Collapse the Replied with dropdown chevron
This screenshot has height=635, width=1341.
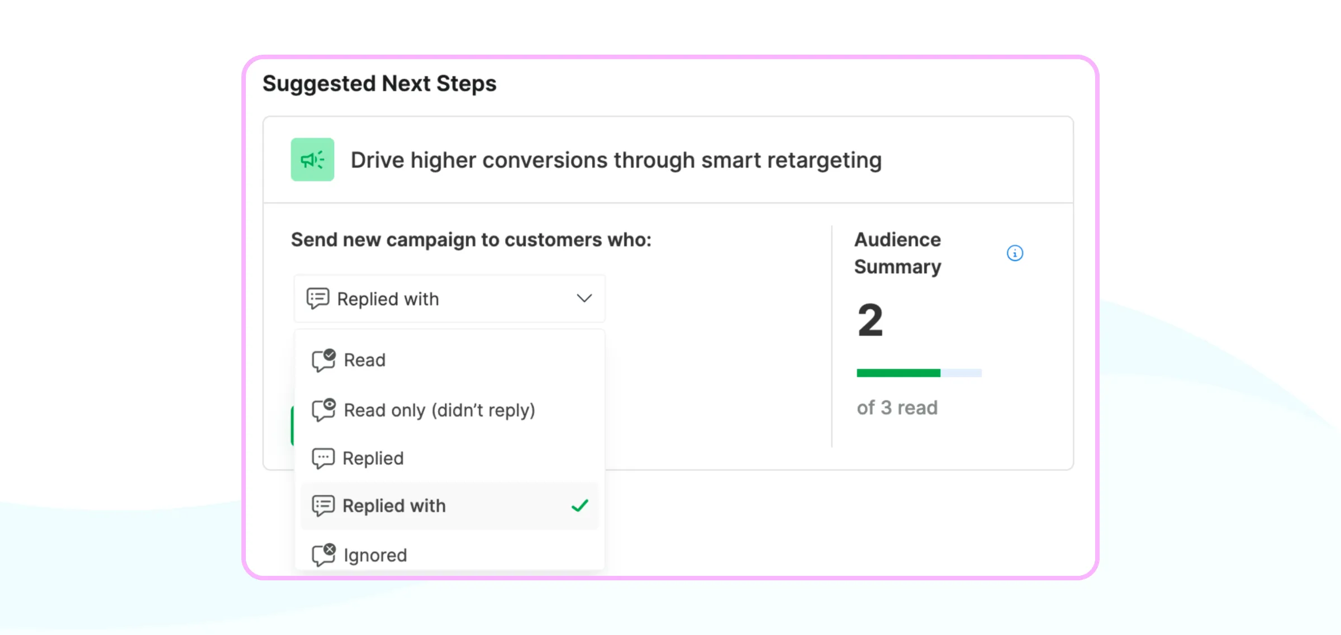584,299
